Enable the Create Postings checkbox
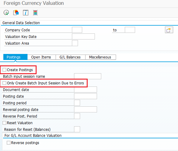Viewport: 178px width, 151px height. (4, 70)
